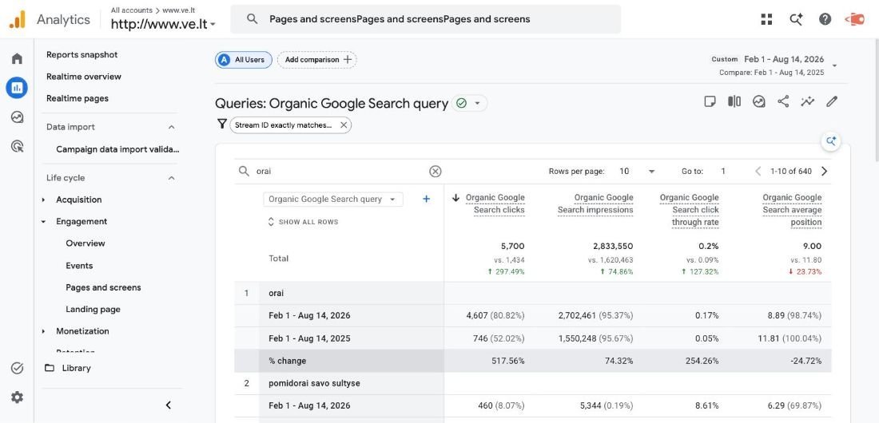This screenshot has width=879, height=423.
Task: Open report status checkmark dropdown
Action: pyautogui.click(x=469, y=103)
